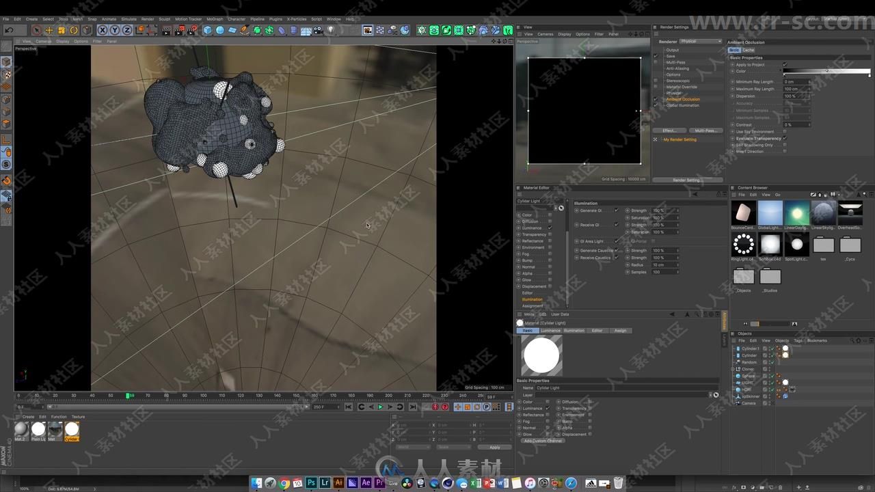
Task: Open the Simulate menu
Action: (x=129, y=19)
